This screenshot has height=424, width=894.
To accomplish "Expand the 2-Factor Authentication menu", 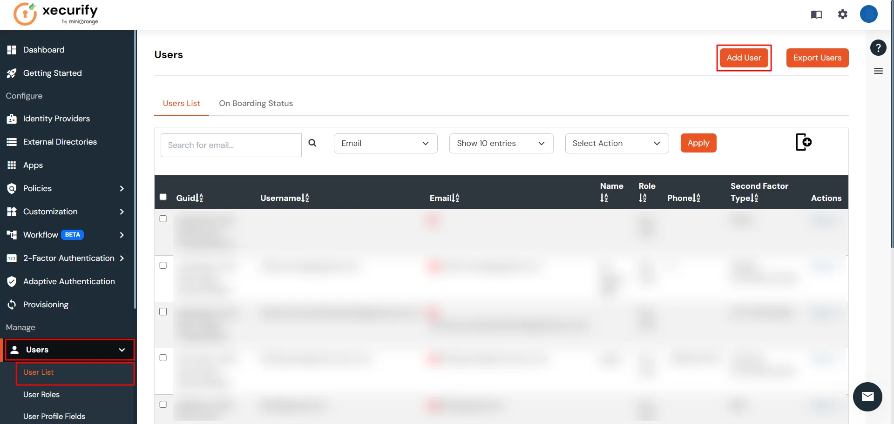I will (68, 258).
